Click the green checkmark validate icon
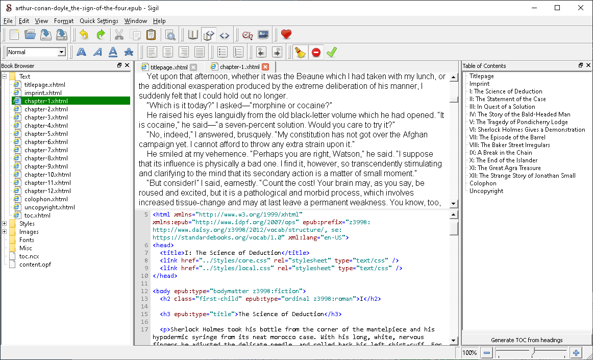 (x=332, y=52)
